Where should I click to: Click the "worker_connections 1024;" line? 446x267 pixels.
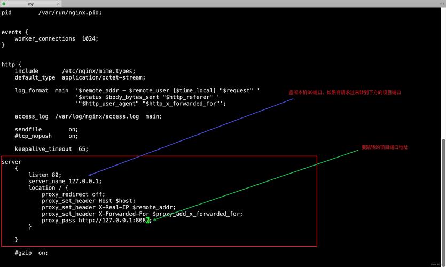tap(56, 38)
